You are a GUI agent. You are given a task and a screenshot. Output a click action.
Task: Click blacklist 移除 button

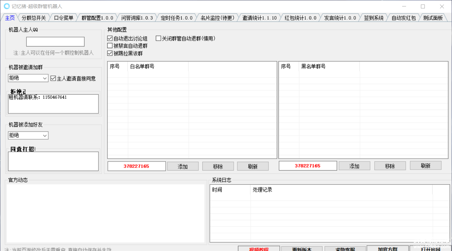pyautogui.click(x=390, y=166)
